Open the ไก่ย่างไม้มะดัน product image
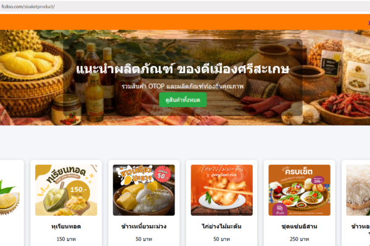The image size is (370, 246). (x=221, y=190)
